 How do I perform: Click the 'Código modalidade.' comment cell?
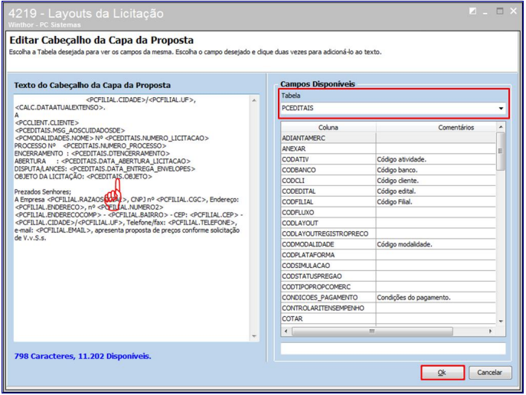436,244
